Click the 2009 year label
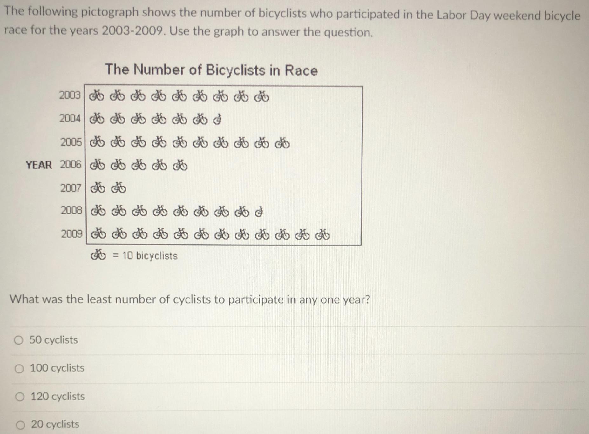Image resolution: width=589 pixels, height=434 pixels. point(72,234)
